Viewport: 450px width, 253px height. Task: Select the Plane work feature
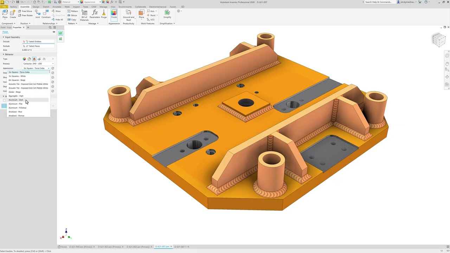(141, 14)
